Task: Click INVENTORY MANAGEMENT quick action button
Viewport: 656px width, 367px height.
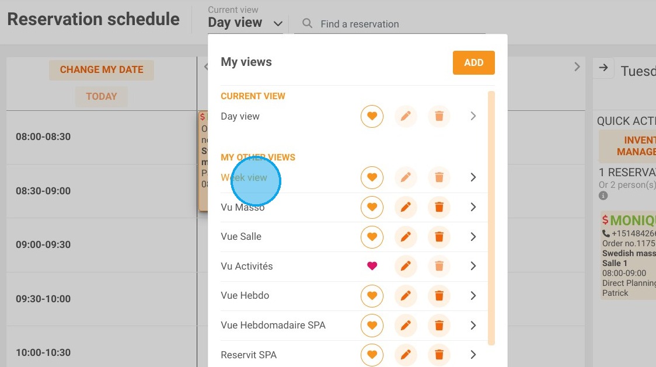Action: coord(627,146)
